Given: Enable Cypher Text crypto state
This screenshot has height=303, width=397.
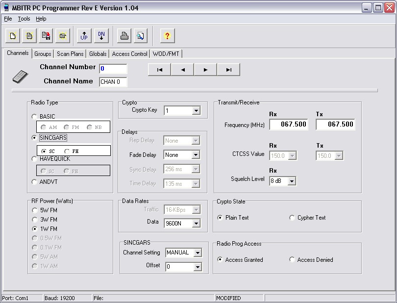Looking at the screenshot, I should (x=293, y=218).
